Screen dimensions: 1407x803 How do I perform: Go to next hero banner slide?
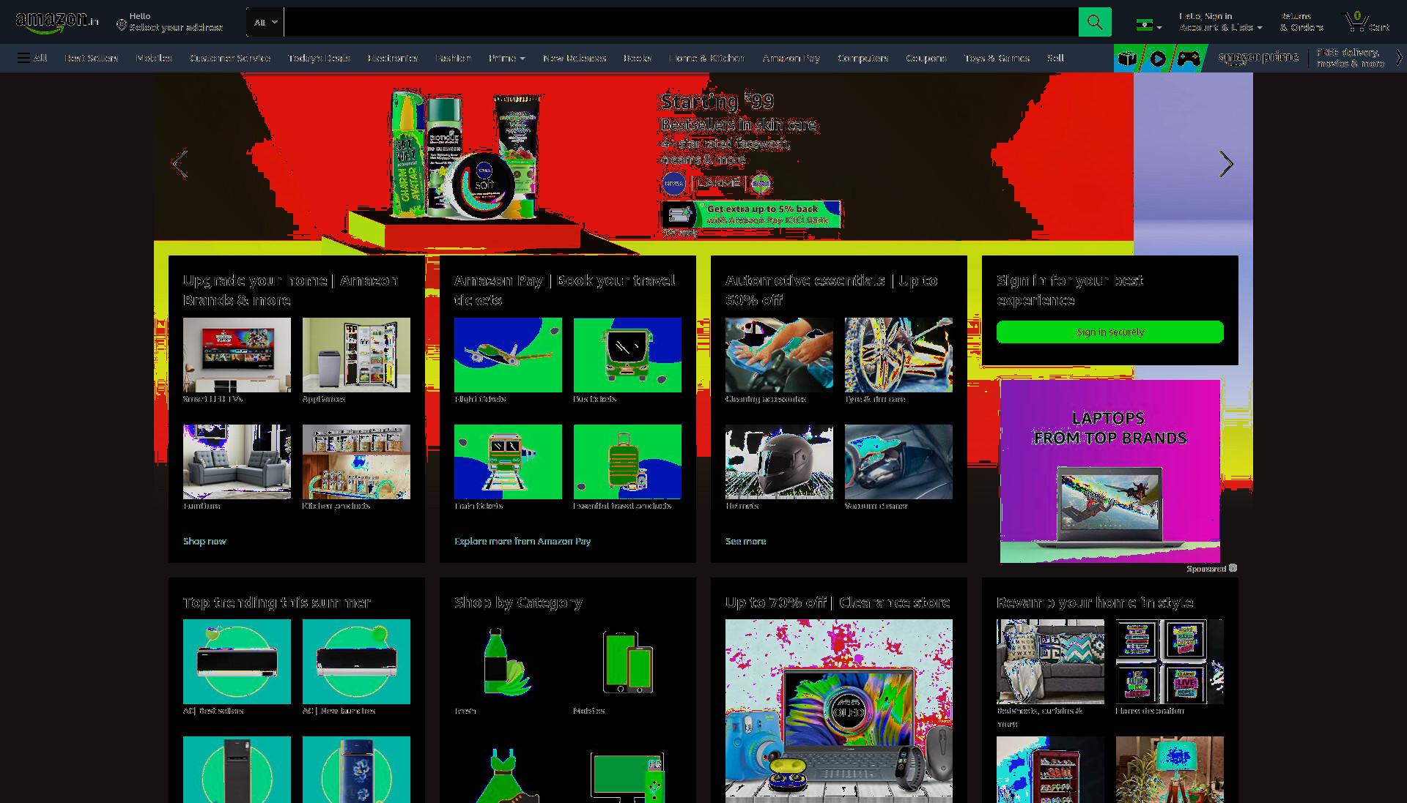1226,164
